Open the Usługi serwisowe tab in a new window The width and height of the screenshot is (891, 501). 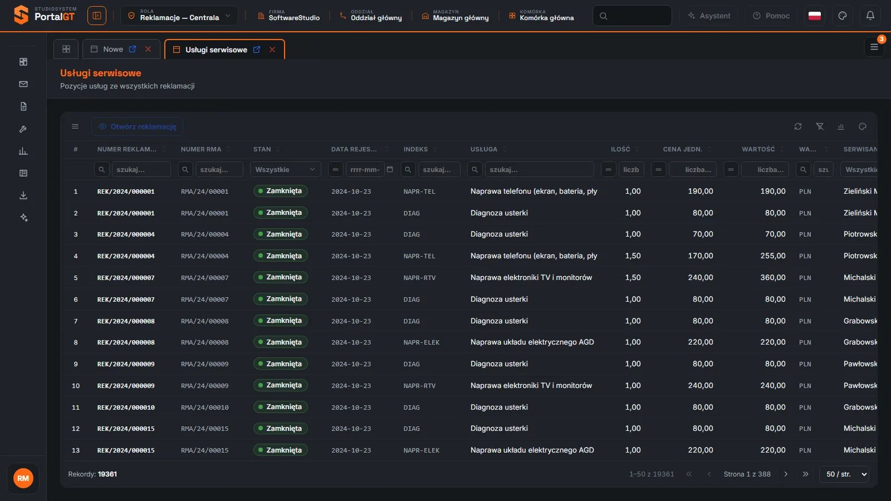[257, 50]
